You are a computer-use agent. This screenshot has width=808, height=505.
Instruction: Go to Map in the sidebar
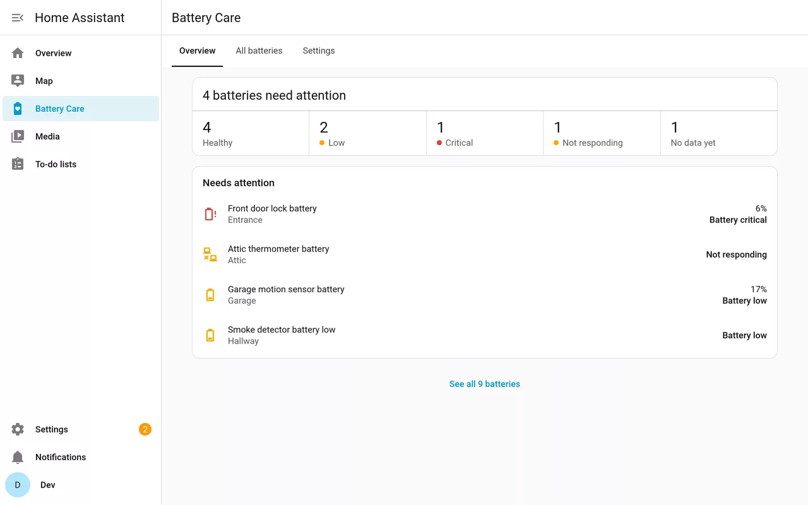[81, 81]
